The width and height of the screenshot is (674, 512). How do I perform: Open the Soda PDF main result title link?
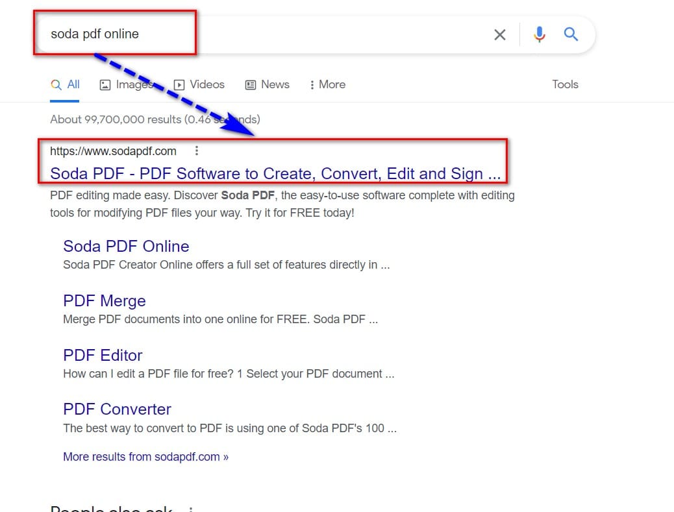point(275,173)
